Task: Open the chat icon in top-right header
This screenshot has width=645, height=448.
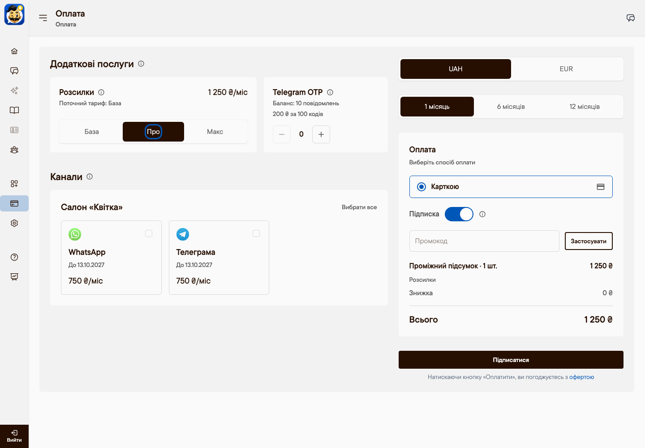Action: click(x=631, y=18)
